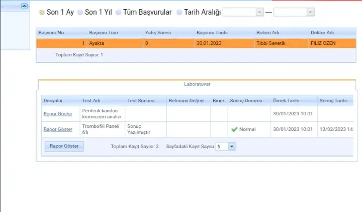Sort by Test Adı column header
This screenshot has width=362, height=212.
[x=90, y=101]
